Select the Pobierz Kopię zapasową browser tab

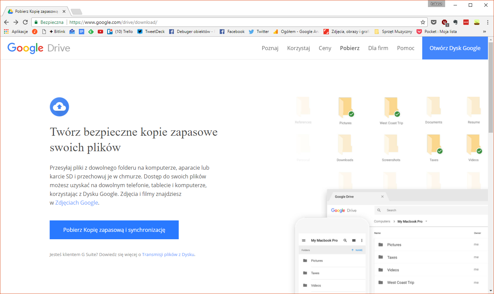pos(36,11)
